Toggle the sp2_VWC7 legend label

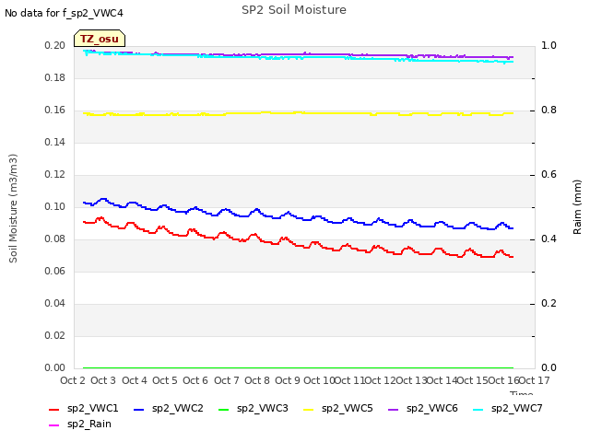point(517,409)
